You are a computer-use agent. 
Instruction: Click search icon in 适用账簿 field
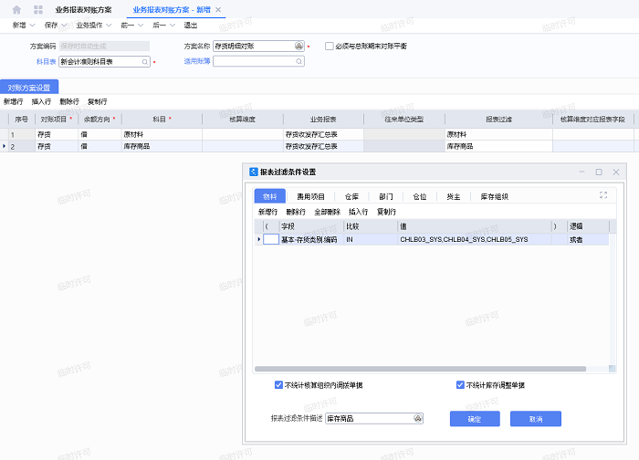[299, 62]
